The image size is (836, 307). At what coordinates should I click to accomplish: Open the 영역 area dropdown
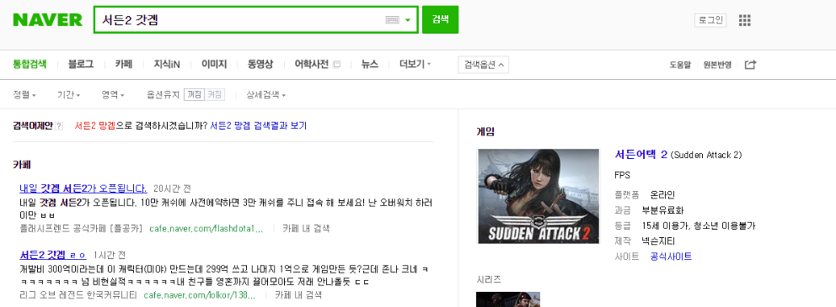(113, 95)
